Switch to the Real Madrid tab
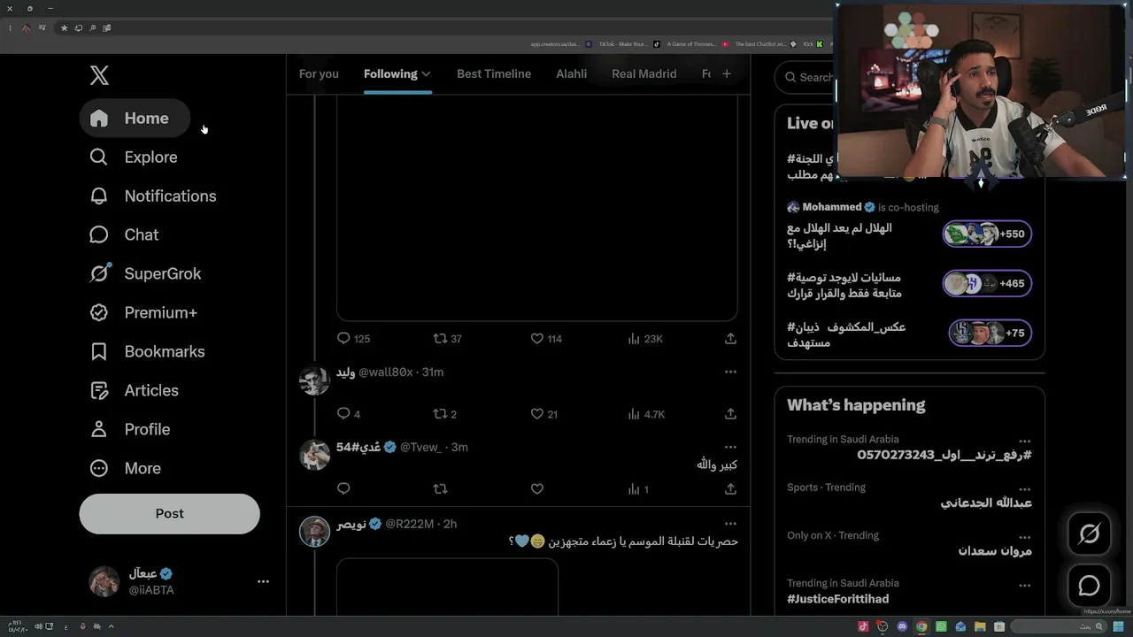Image resolution: width=1133 pixels, height=637 pixels. click(644, 74)
